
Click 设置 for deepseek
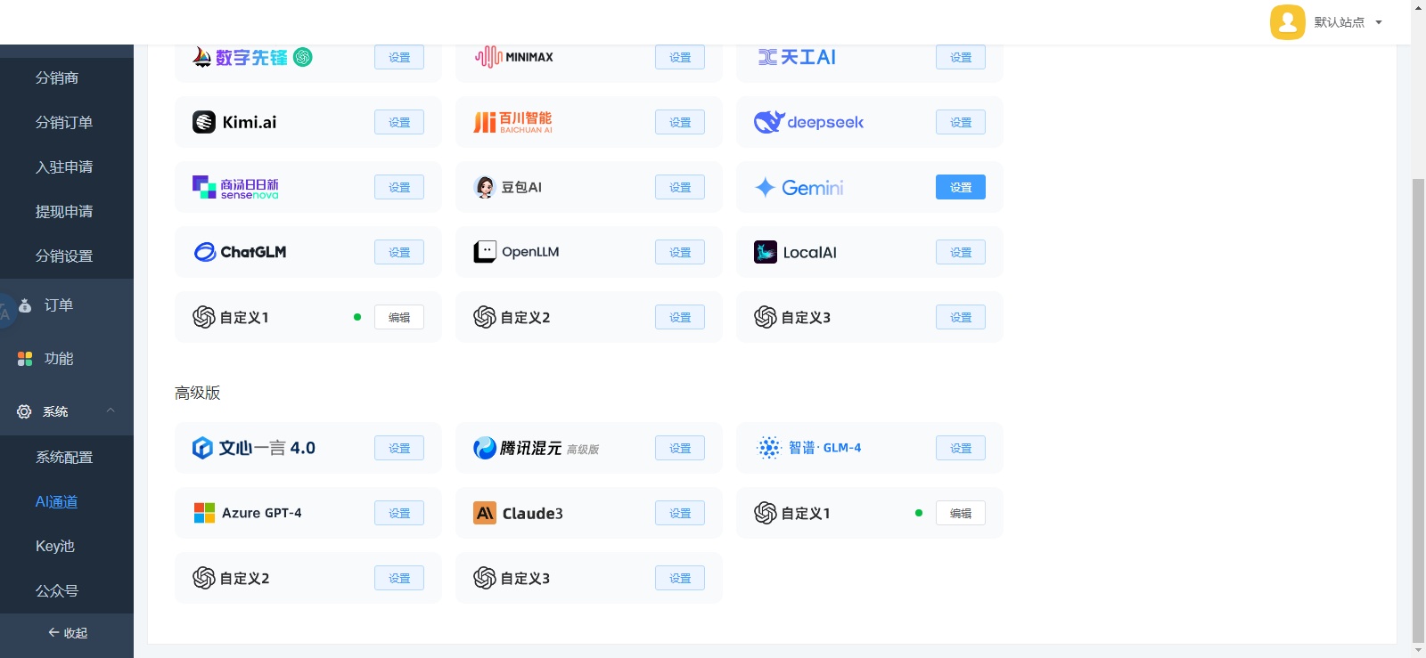[961, 122]
